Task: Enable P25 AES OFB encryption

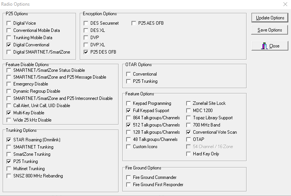Action: coord(134,23)
